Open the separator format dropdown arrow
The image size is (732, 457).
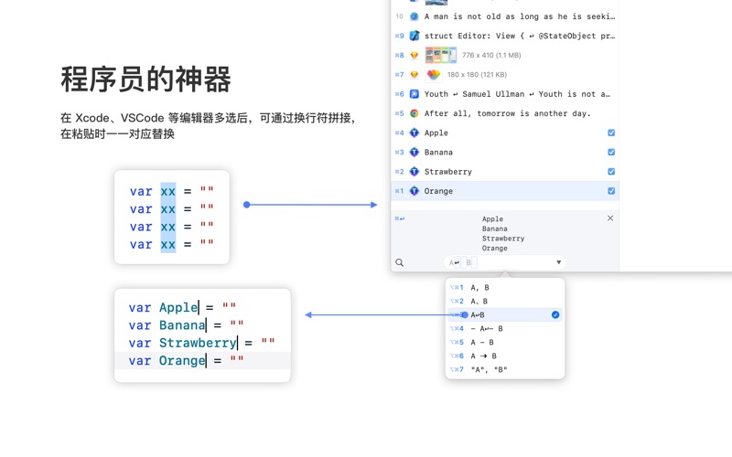(x=558, y=262)
